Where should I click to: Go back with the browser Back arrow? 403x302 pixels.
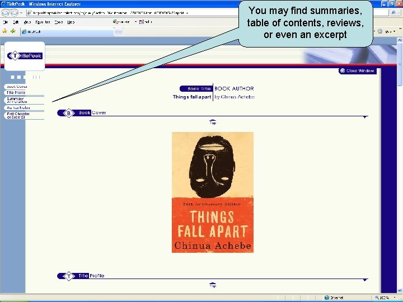coord(6,12)
